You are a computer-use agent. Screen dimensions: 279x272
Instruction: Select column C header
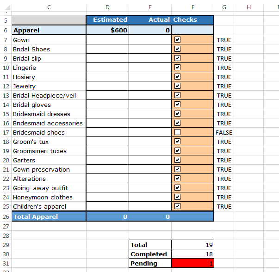point(49,7)
